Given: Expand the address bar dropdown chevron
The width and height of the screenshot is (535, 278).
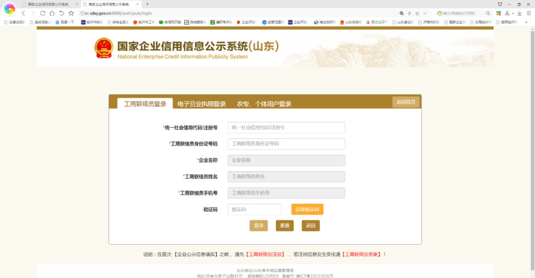Looking at the screenshot, I should click(x=425, y=13).
